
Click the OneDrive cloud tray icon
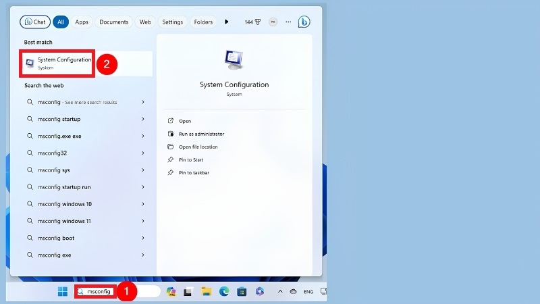pyautogui.click(x=293, y=292)
